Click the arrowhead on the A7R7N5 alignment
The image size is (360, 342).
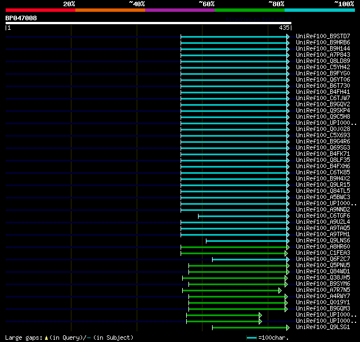pos(280,291)
